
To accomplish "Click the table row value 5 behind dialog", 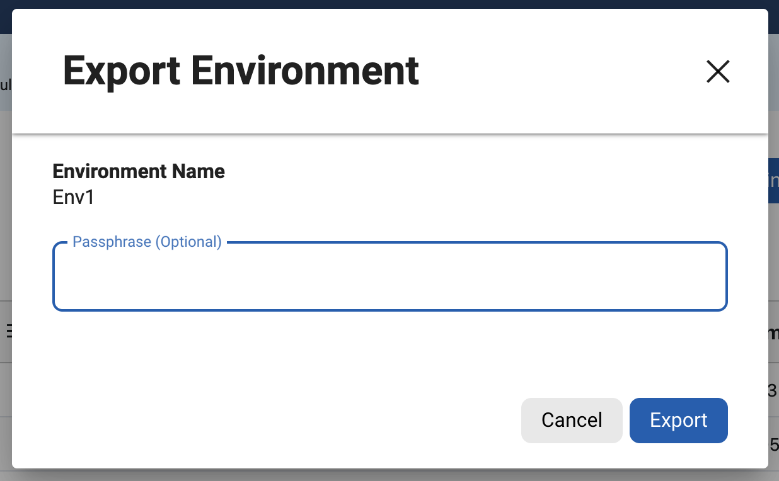I will tap(774, 445).
